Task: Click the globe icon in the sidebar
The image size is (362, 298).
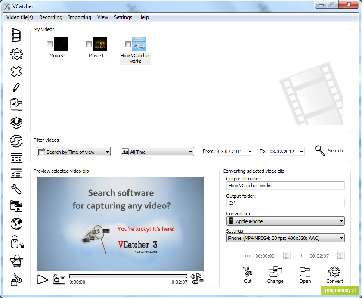Action: click(16, 223)
